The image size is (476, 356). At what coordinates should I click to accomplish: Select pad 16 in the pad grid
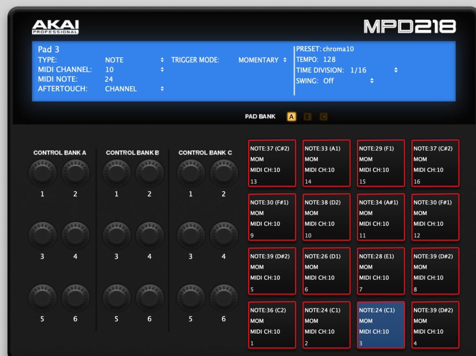point(435,163)
